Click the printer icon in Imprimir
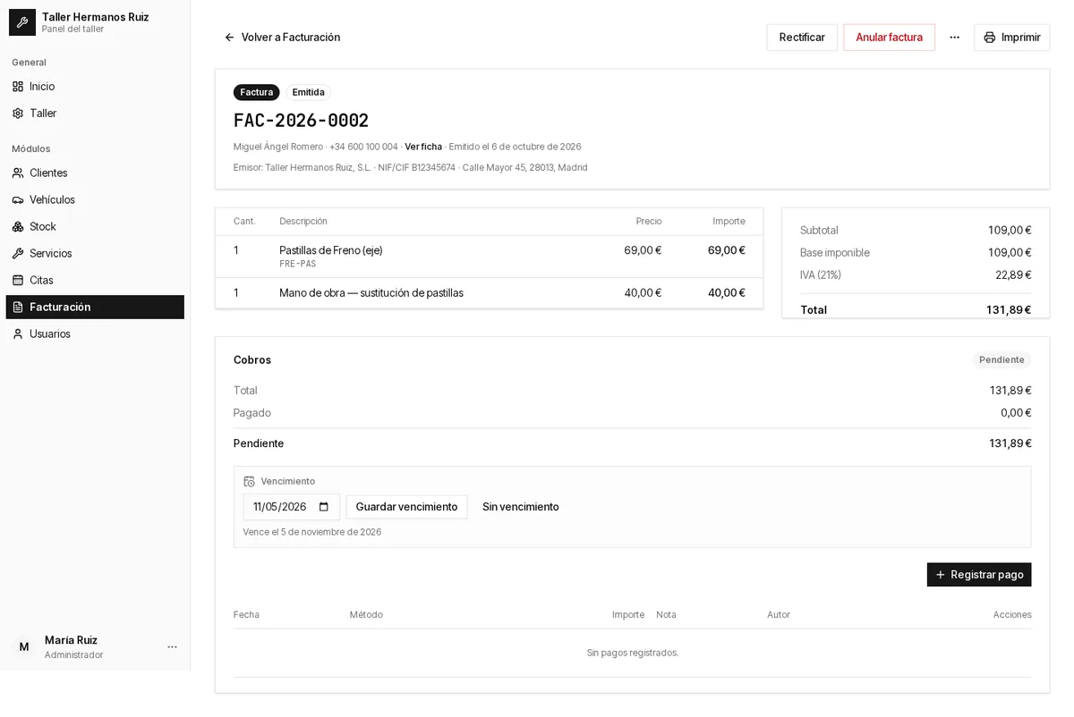Image resolution: width=1074 pixels, height=717 pixels. 989,38
